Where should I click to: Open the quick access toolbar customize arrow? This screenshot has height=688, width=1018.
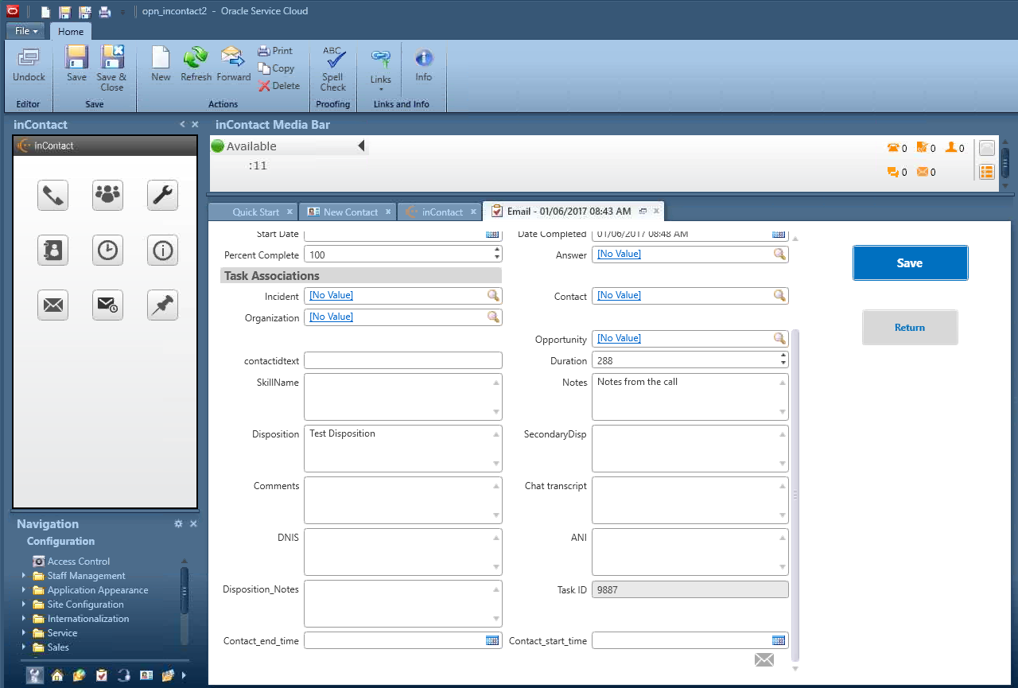click(x=122, y=13)
